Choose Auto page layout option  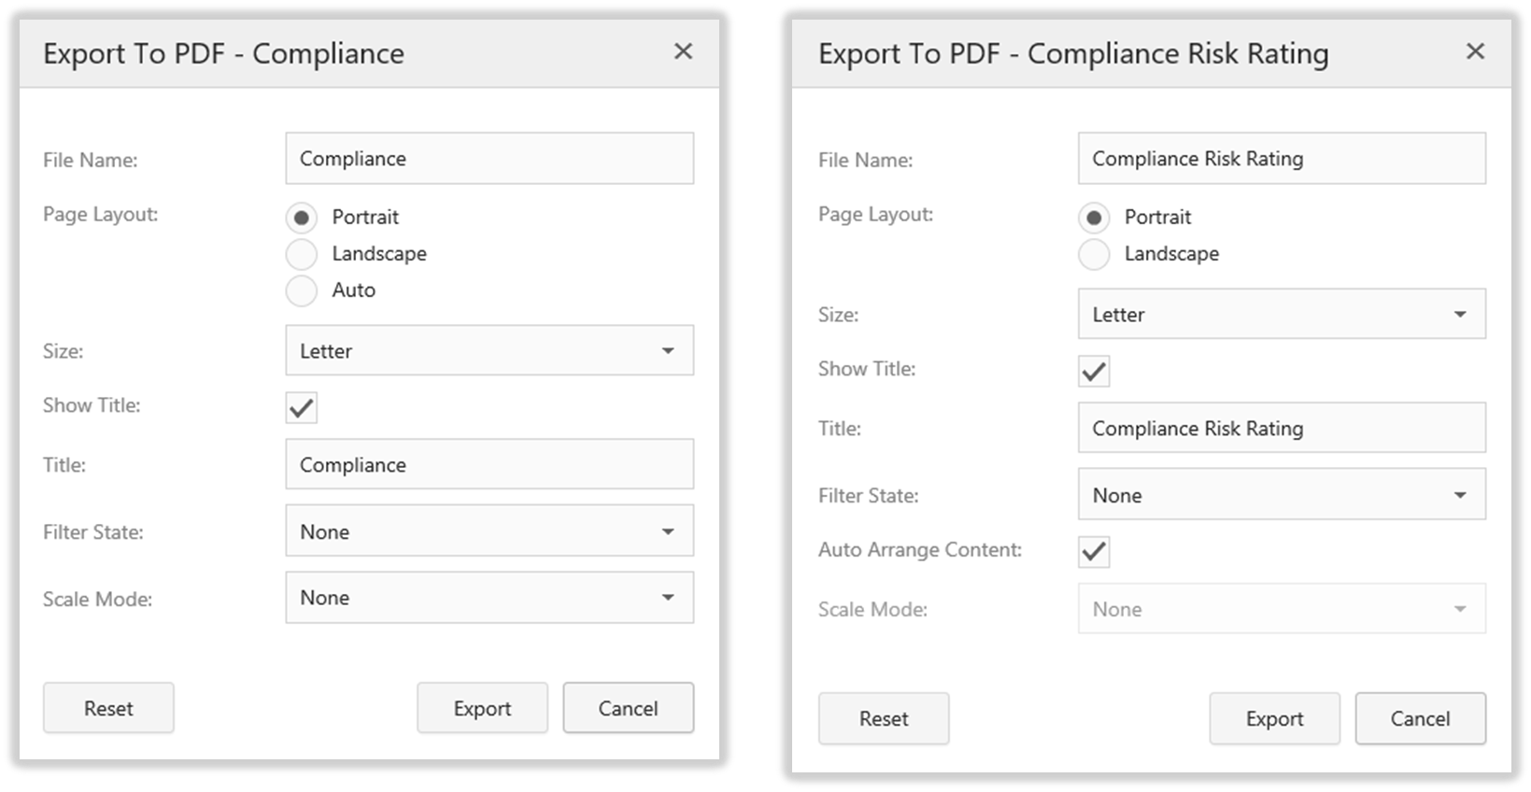coord(301,290)
